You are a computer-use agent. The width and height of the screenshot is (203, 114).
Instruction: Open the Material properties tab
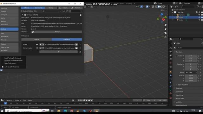pos(171,93)
